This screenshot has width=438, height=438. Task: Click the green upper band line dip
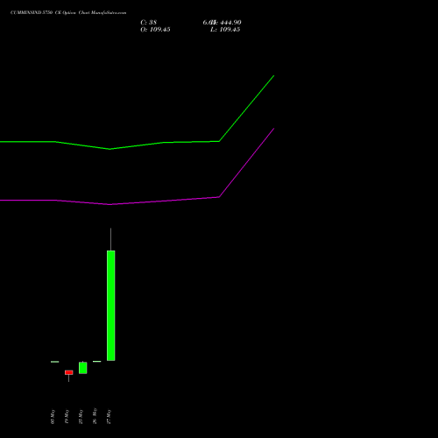pyautogui.click(x=109, y=149)
